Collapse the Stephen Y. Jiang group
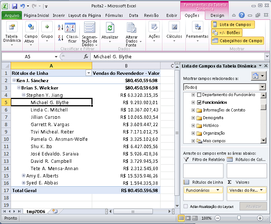This screenshot has width=271, height=224. click(24, 95)
